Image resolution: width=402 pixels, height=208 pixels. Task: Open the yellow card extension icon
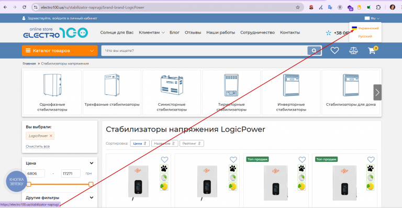pyautogui.click(x=359, y=7)
